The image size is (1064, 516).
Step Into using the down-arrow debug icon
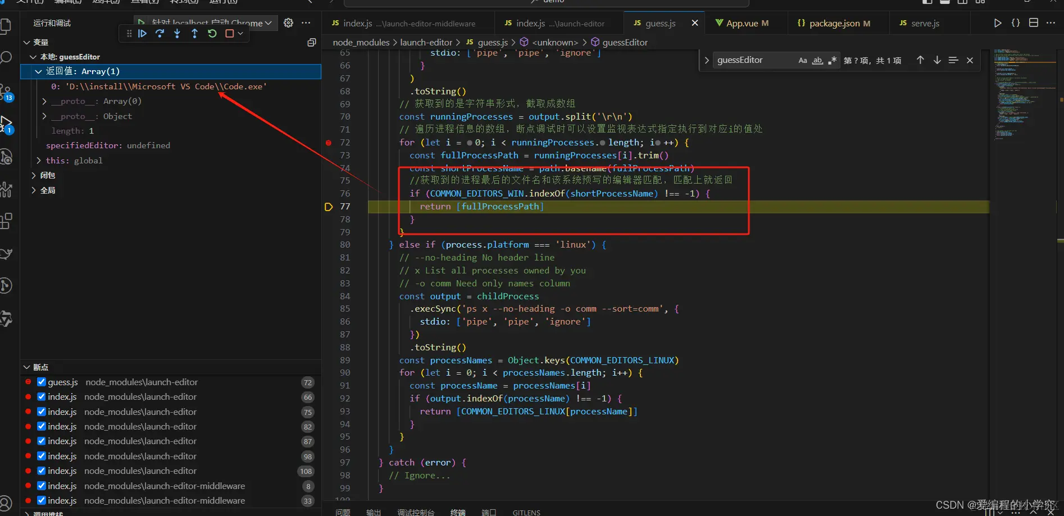(x=177, y=34)
